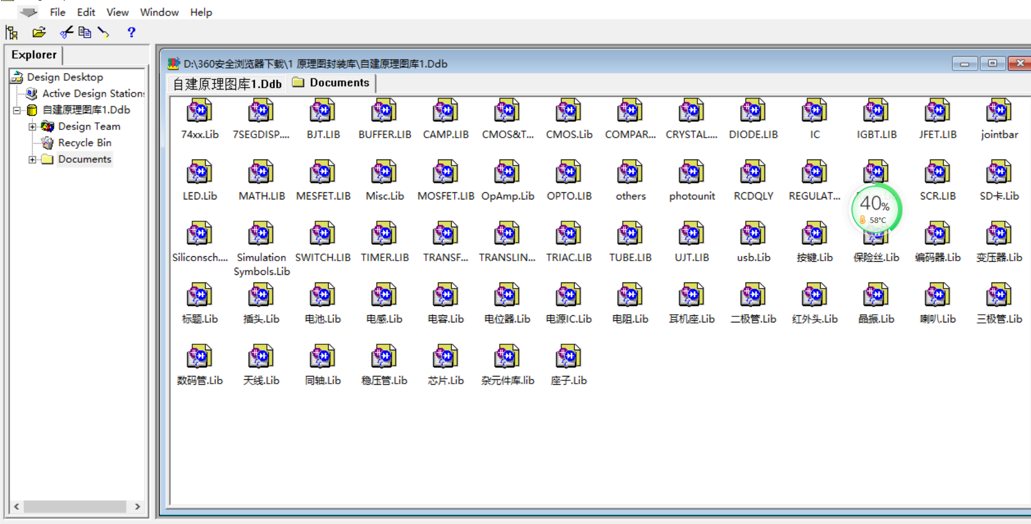Click the Explorer panel horizontal scrollbar thumb
Screen dimensions: 1031x524
74,507
